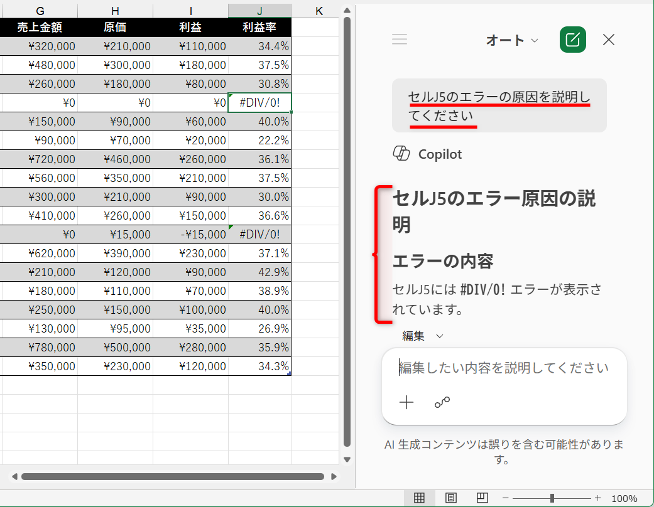Click cell with ¥320,000
The height and width of the screenshot is (507, 654).
click(39, 46)
